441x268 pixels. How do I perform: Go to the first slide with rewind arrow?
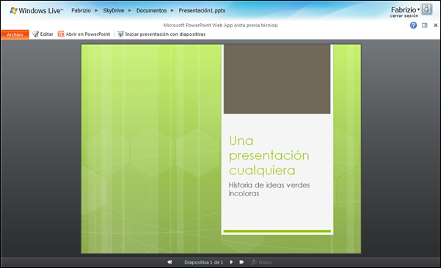tap(170, 262)
